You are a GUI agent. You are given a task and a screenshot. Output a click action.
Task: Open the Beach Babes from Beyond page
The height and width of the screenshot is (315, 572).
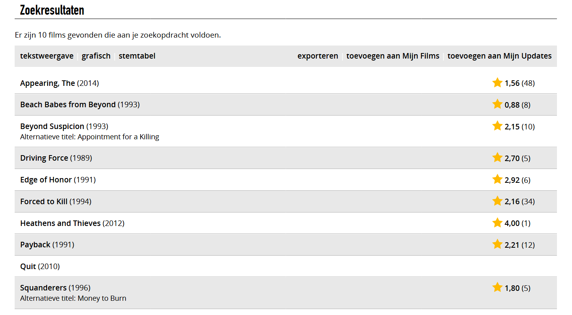point(68,104)
